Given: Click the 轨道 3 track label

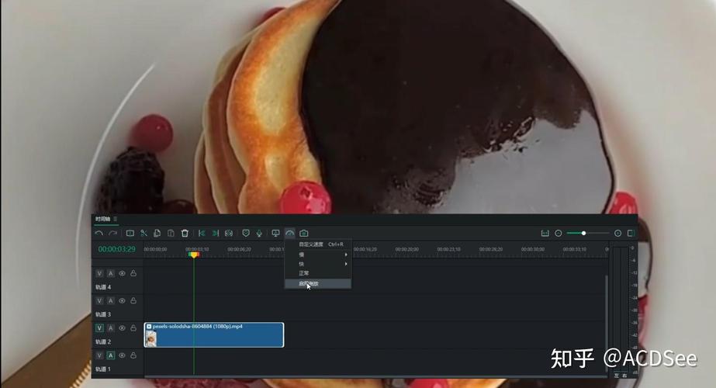Looking at the screenshot, I should 103,314.
